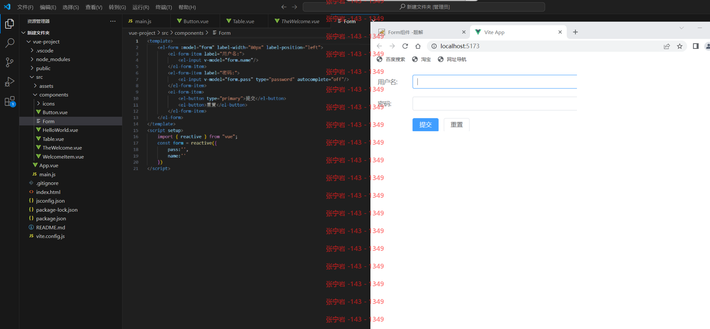Image resolution: width=710 pixels, height=329 pixels.
Task: Click vue-project breadcrumb segment
Action: pyautogui.click(x=142, y=33)
